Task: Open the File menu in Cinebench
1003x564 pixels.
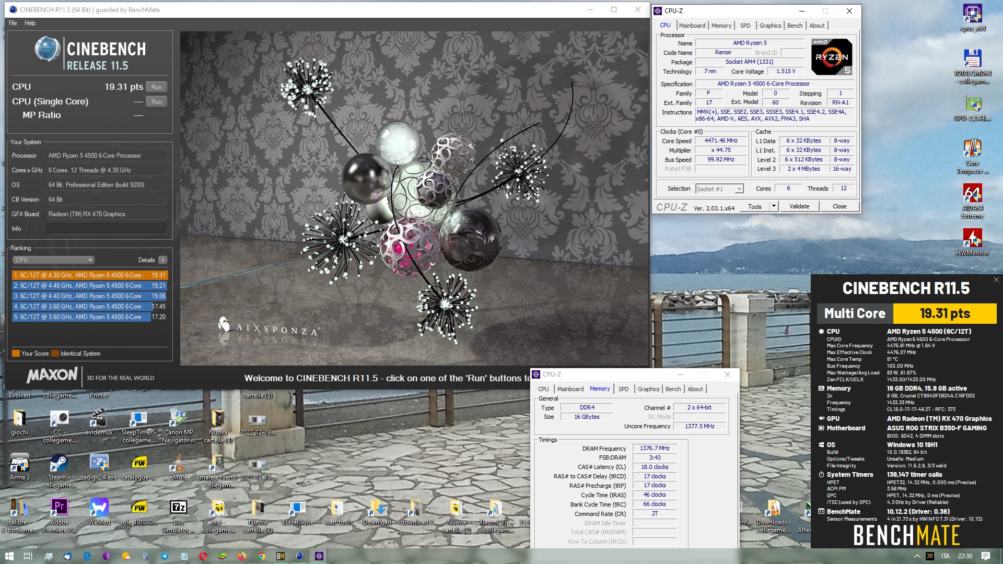Action: (13, 23)
